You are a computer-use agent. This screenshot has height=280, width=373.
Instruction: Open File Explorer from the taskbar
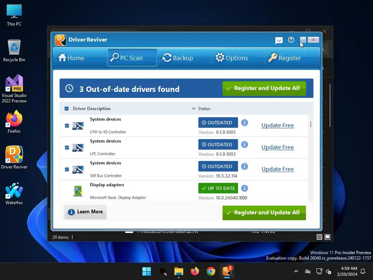pos(178,271)
